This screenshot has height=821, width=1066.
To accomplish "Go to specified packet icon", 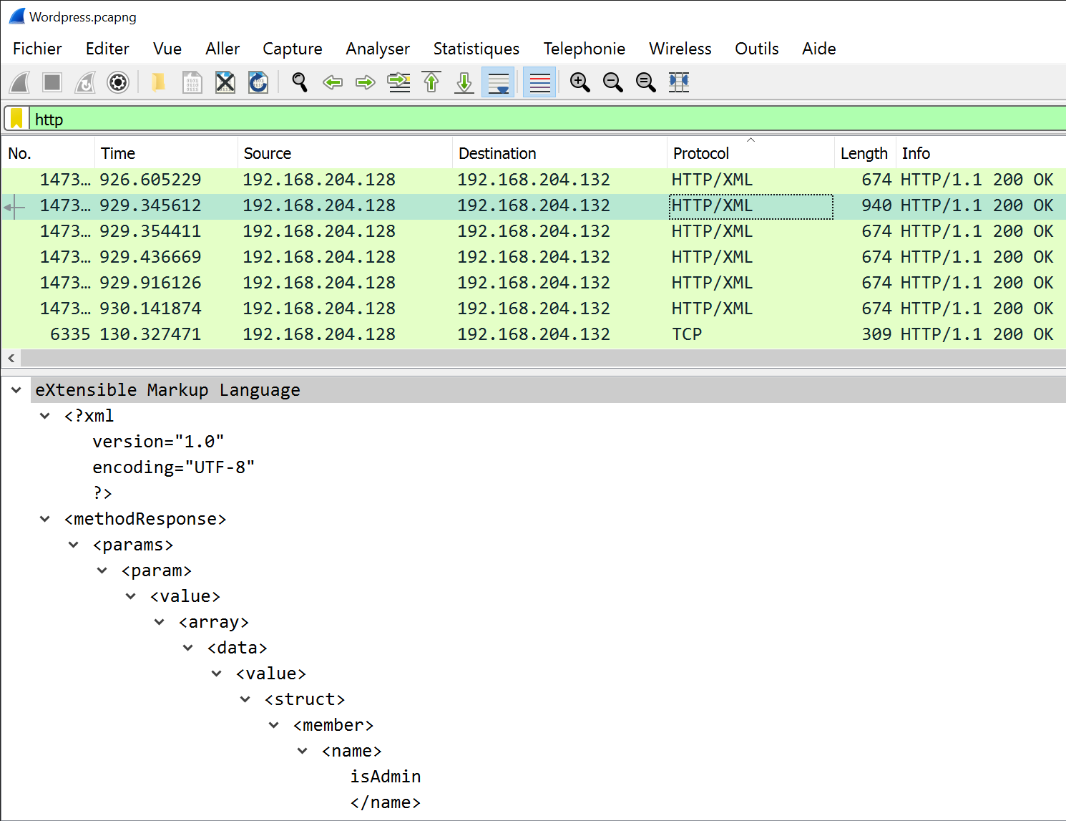I will (x=398, y=82).
